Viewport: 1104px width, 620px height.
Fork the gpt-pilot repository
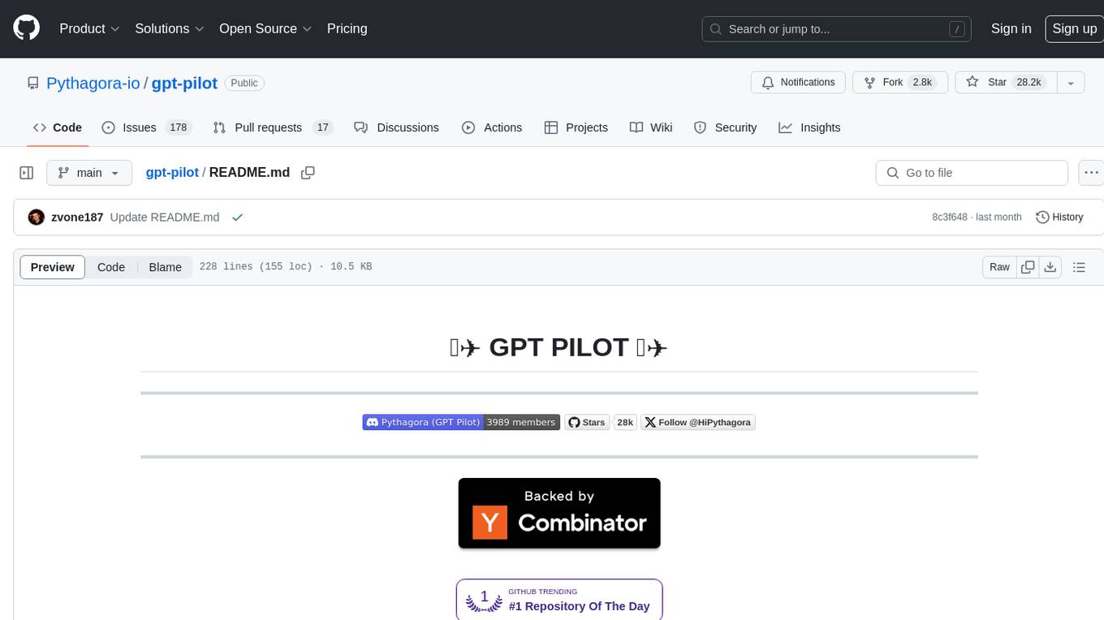coord(899,83)
